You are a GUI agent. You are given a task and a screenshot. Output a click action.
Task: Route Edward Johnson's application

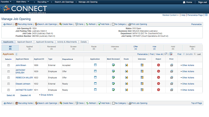pyautogui.click(x=126, y=84)
